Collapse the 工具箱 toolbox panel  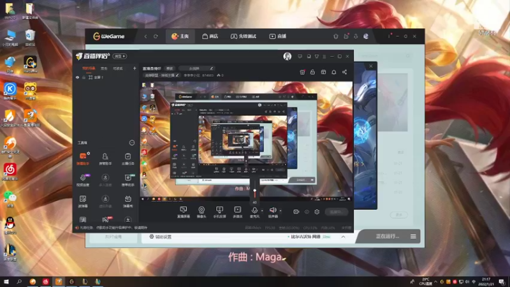[132, 142]
